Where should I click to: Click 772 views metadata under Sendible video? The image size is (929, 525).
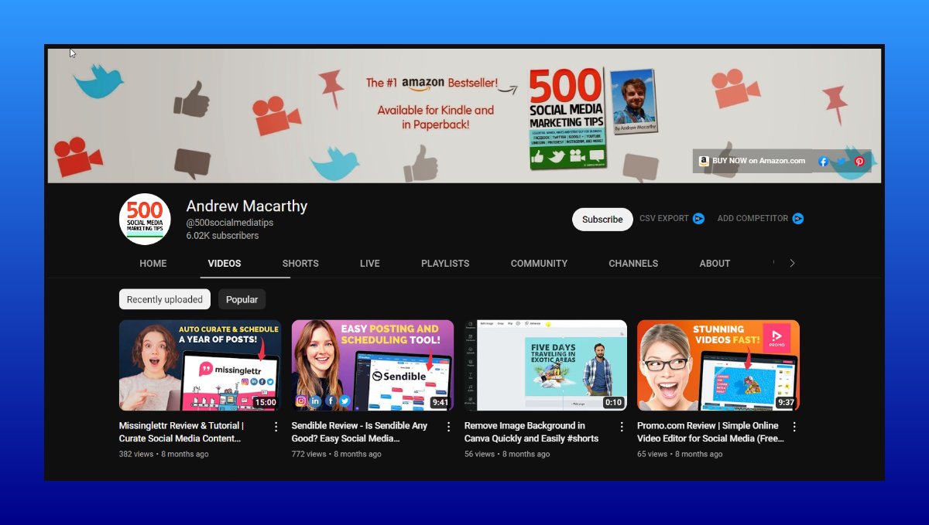(309, 454)
